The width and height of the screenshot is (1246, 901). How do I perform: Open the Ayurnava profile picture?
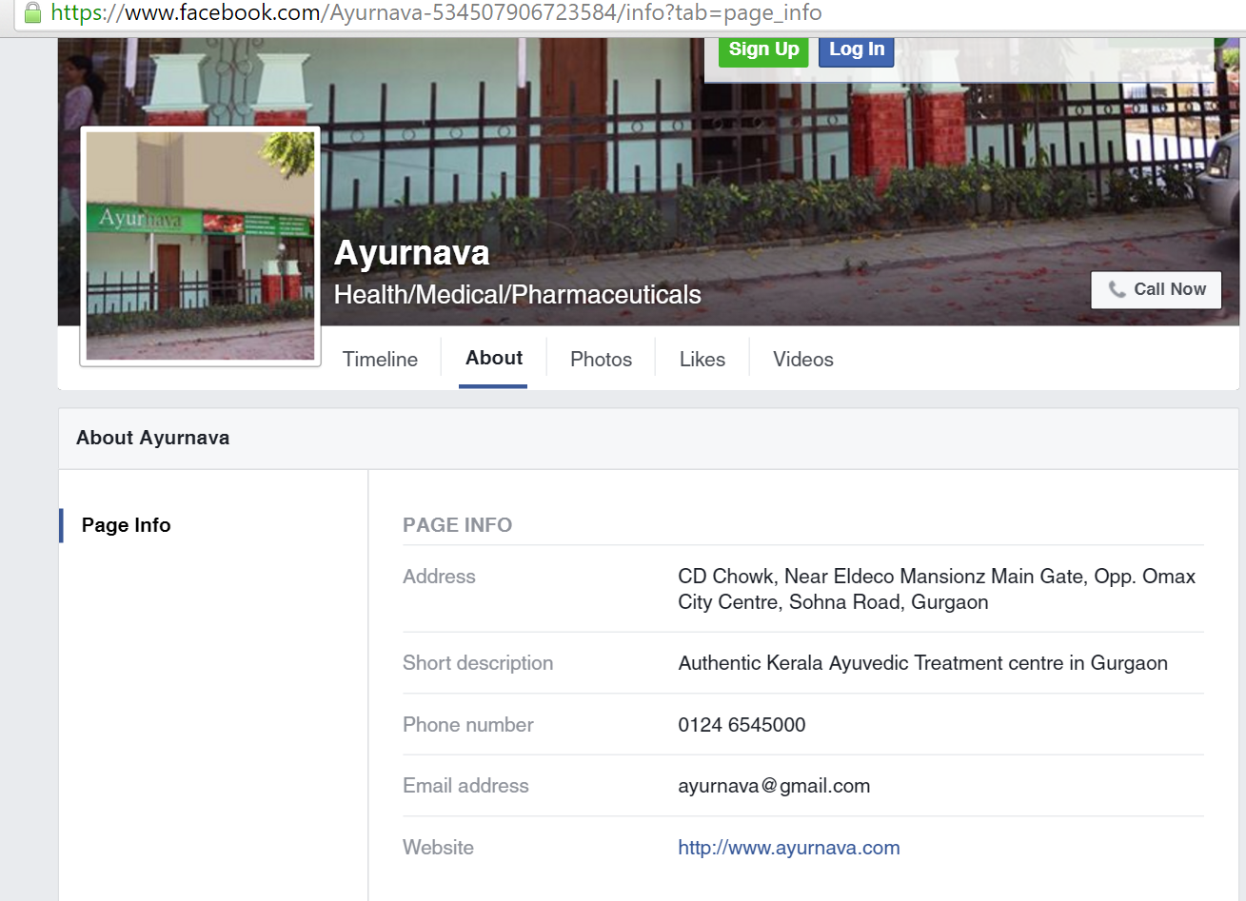coord(200,245)
